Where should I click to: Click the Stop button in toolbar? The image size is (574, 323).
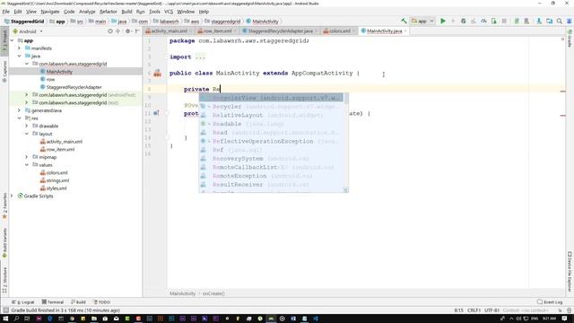coord(504,22)
